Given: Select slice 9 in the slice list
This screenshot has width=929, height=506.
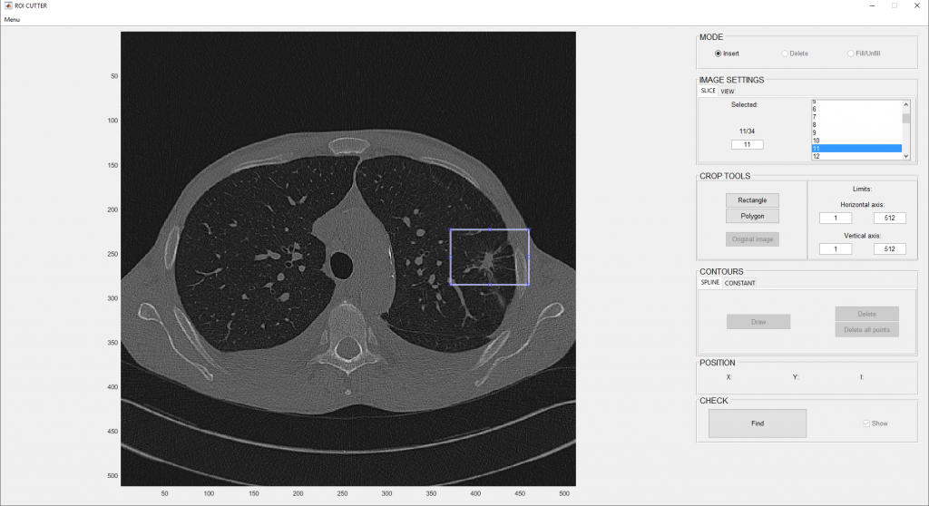Looking at the screenshot, I should point(856,132).
